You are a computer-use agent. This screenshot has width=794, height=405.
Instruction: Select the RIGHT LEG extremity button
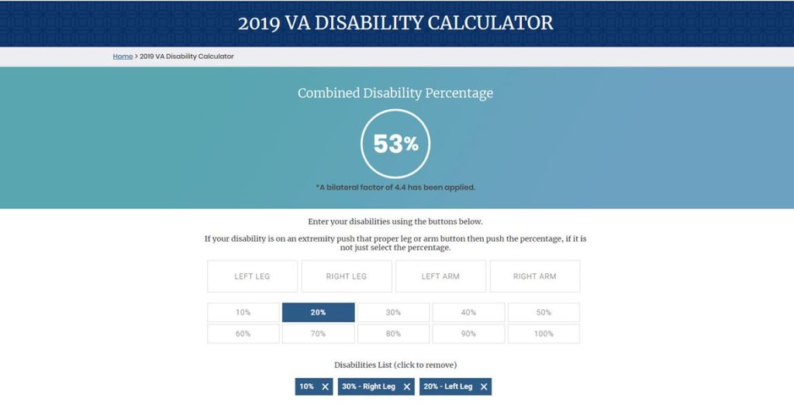coord(347,276)
